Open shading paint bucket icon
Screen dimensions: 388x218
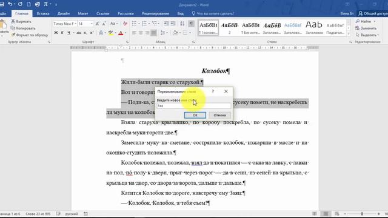pyautogui.click(x=175, y=33)
